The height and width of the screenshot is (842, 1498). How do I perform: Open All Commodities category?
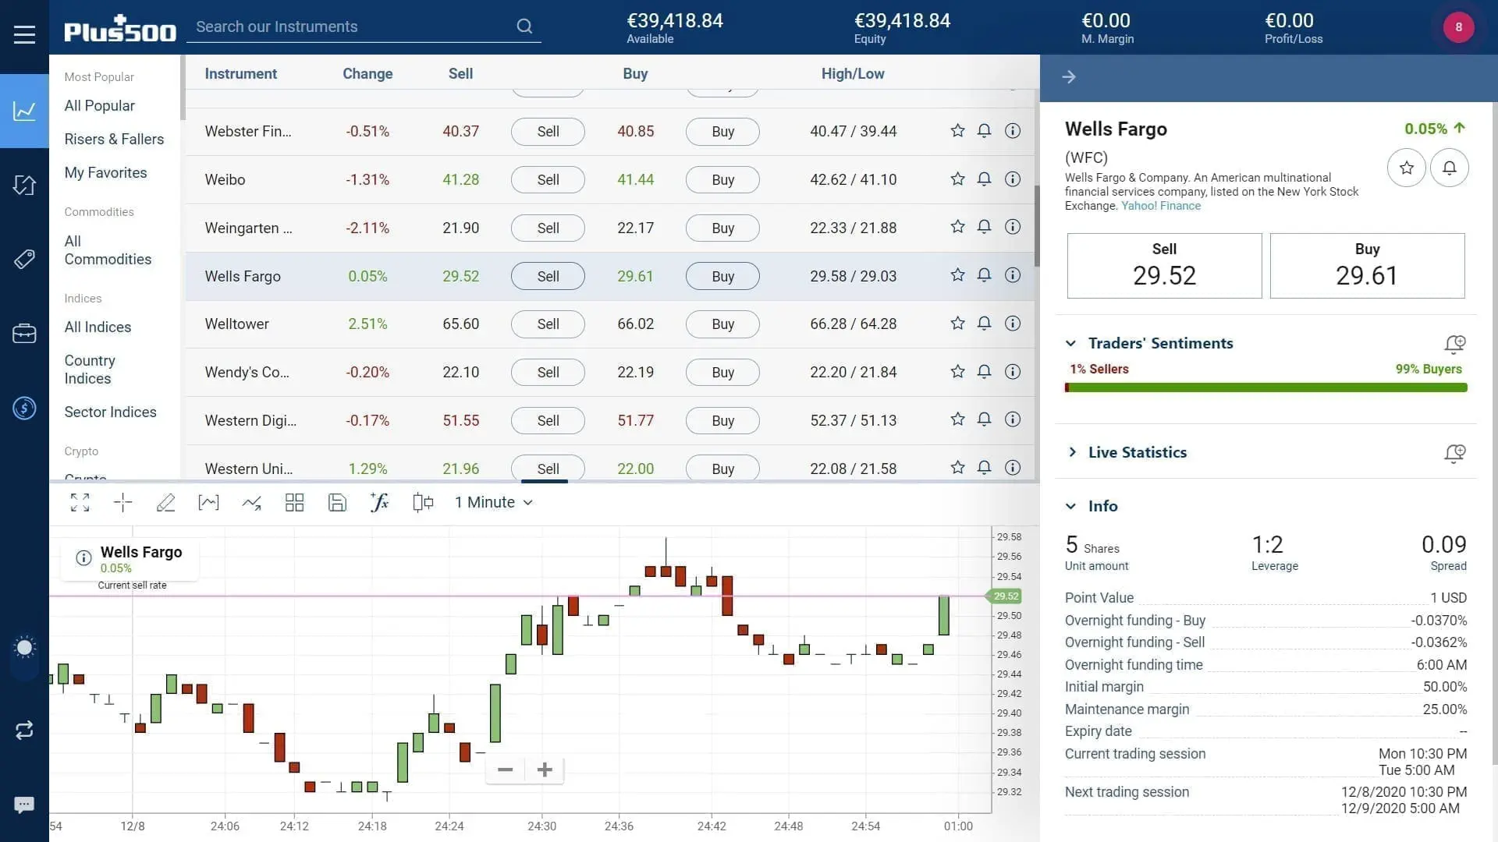108,250
